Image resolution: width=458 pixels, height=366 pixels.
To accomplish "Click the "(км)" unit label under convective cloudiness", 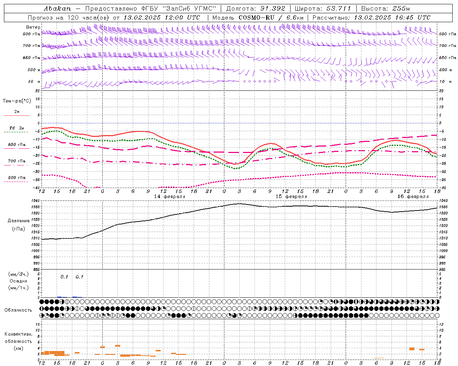I will point(19,348).
